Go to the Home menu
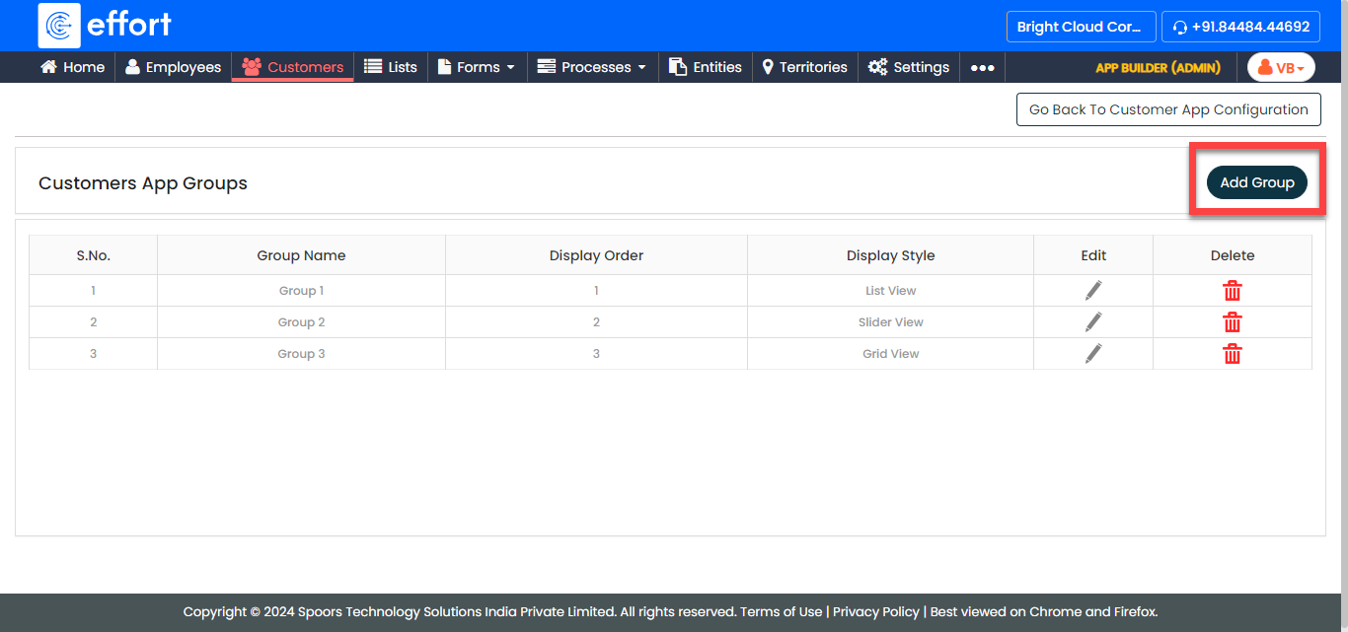1348x632 pixels. (72, 67)
